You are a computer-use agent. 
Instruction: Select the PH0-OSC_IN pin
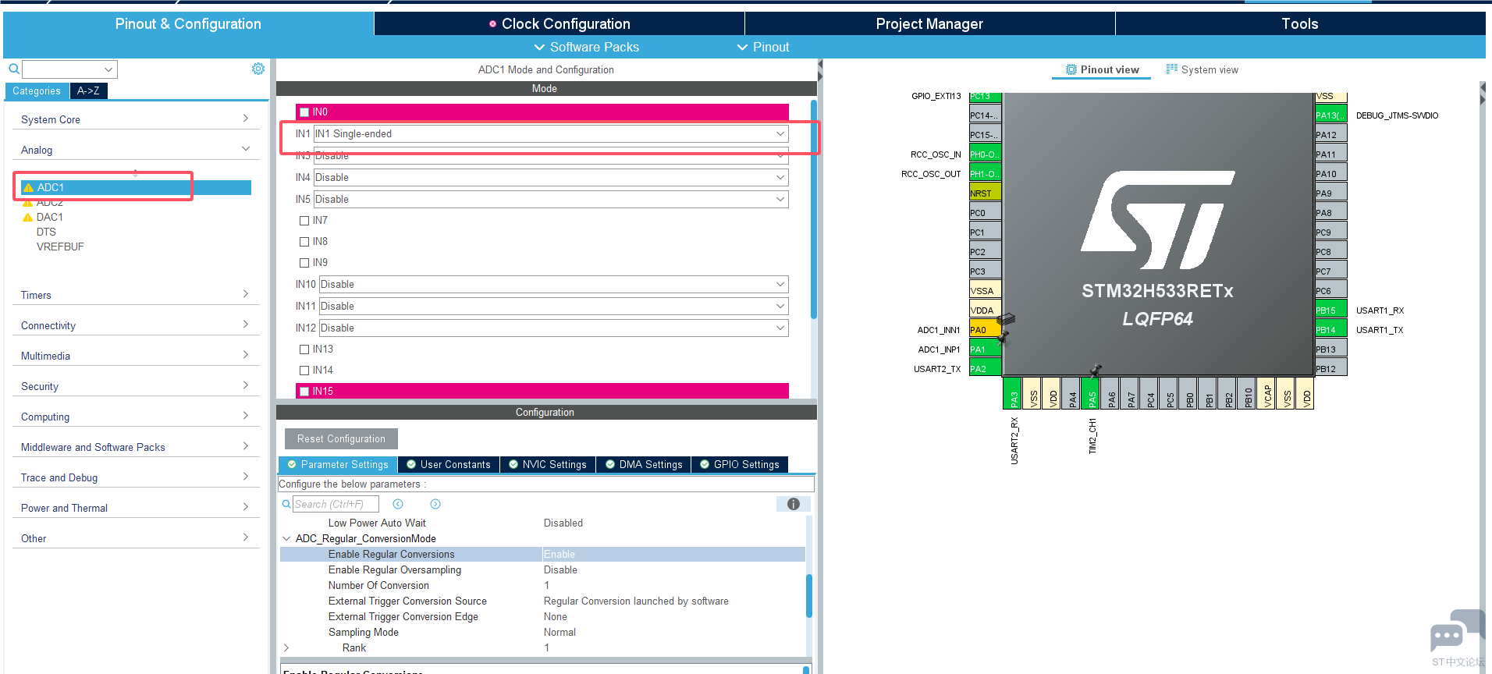[985, 154]
